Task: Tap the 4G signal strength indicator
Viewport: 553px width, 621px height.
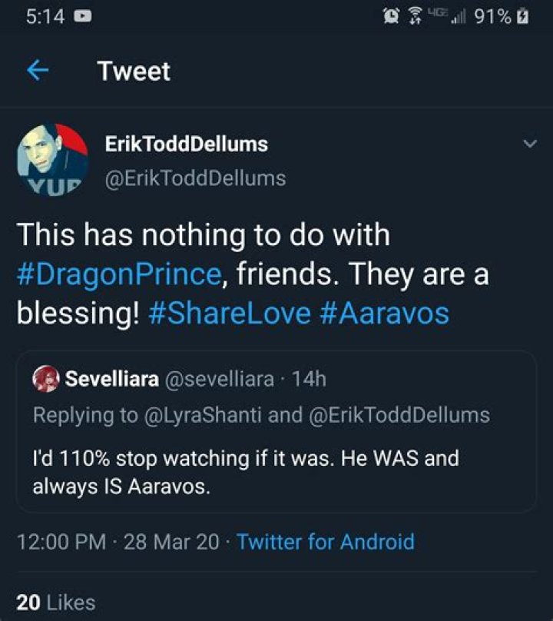Action: tap(452, 16)
